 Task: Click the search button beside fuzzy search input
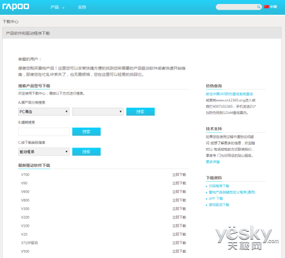(87, 132)
